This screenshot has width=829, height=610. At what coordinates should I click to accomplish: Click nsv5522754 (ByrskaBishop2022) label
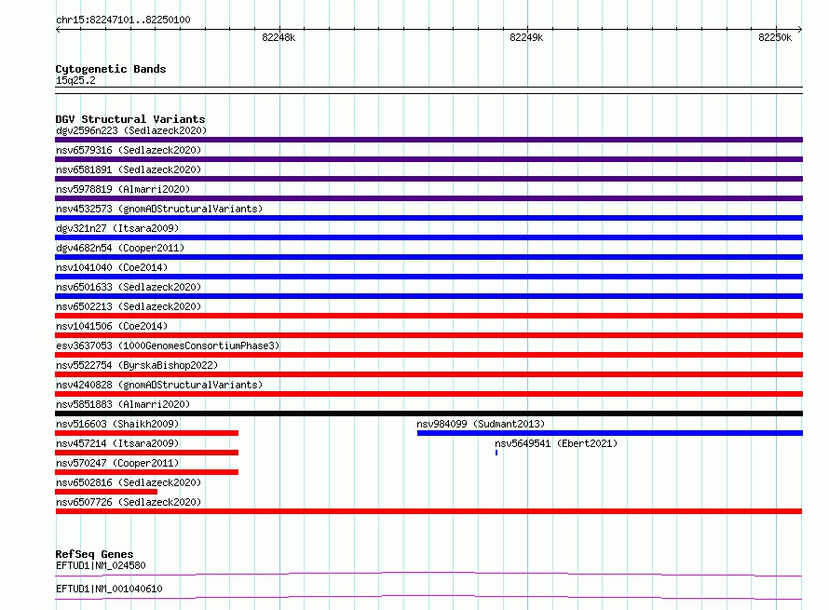click(137, 365)
